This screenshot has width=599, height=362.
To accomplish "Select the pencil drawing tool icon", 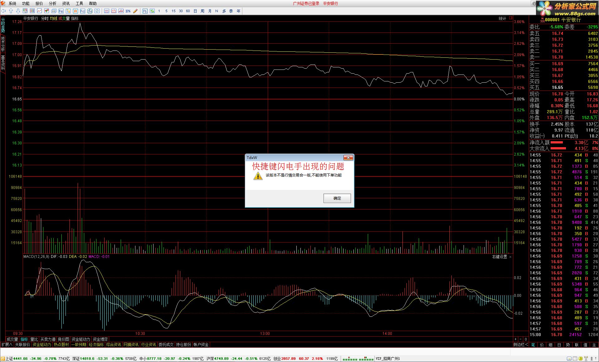I will pos(135,11).
